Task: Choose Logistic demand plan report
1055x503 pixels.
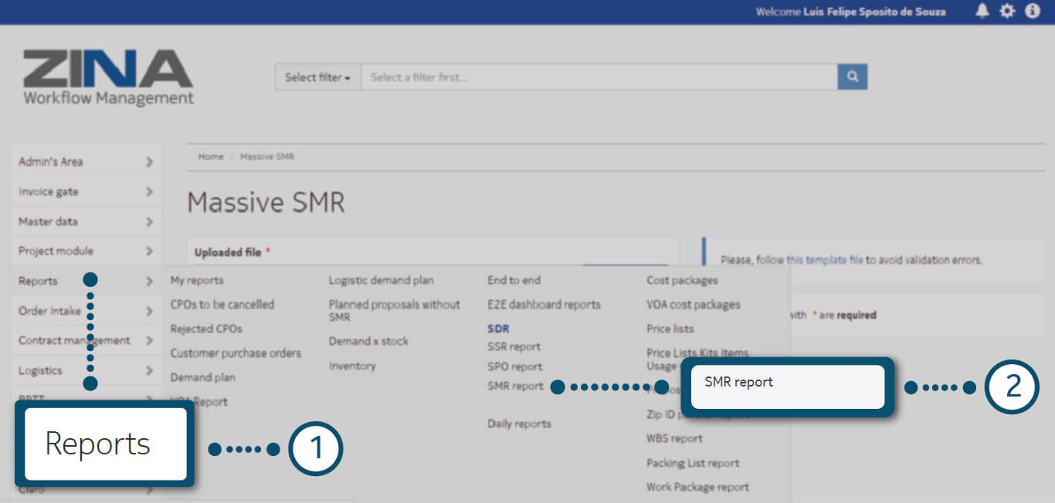Action: coord(381,280)
